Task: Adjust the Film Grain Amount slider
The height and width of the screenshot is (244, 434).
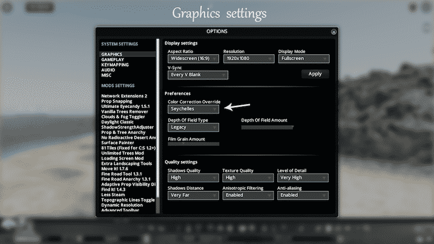Action: 194,144
